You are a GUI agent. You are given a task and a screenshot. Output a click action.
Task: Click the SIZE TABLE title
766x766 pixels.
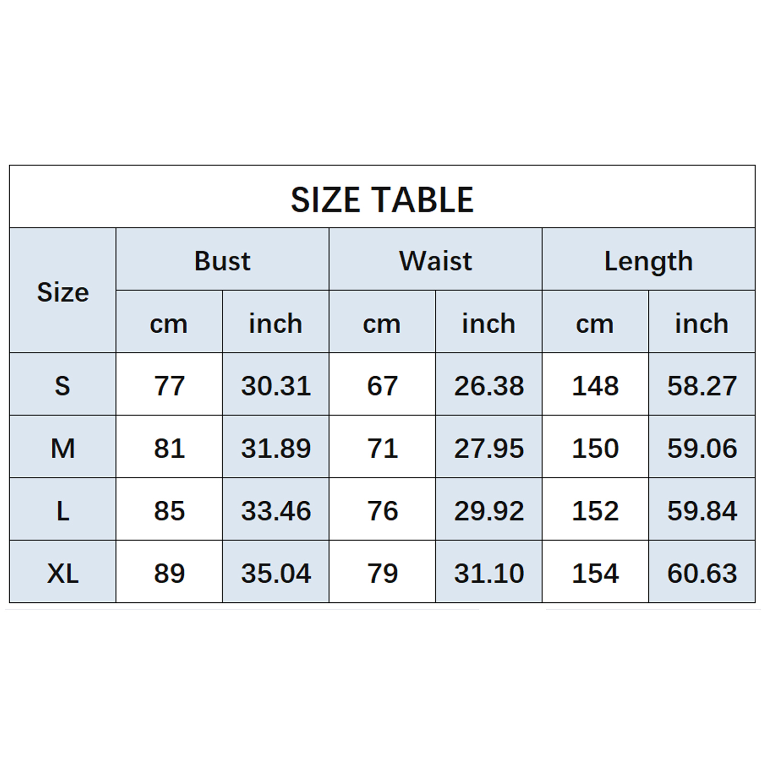click(382, 200)
